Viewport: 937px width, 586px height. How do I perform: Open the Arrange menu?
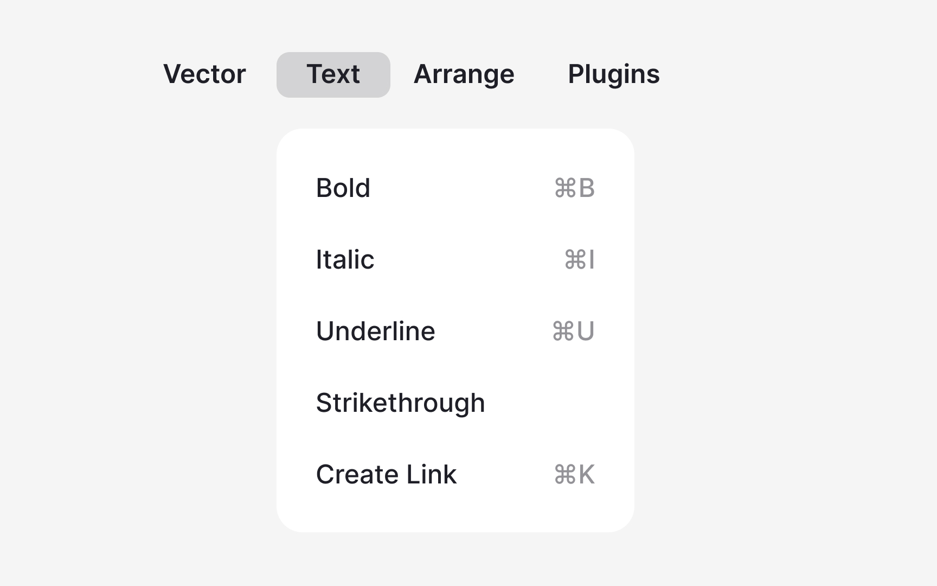[464, 74]
